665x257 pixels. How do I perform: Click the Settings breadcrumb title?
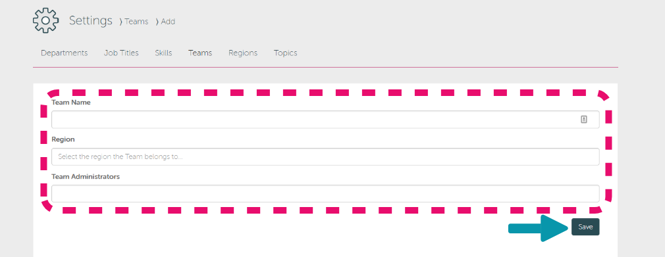[x=91, y=20]
